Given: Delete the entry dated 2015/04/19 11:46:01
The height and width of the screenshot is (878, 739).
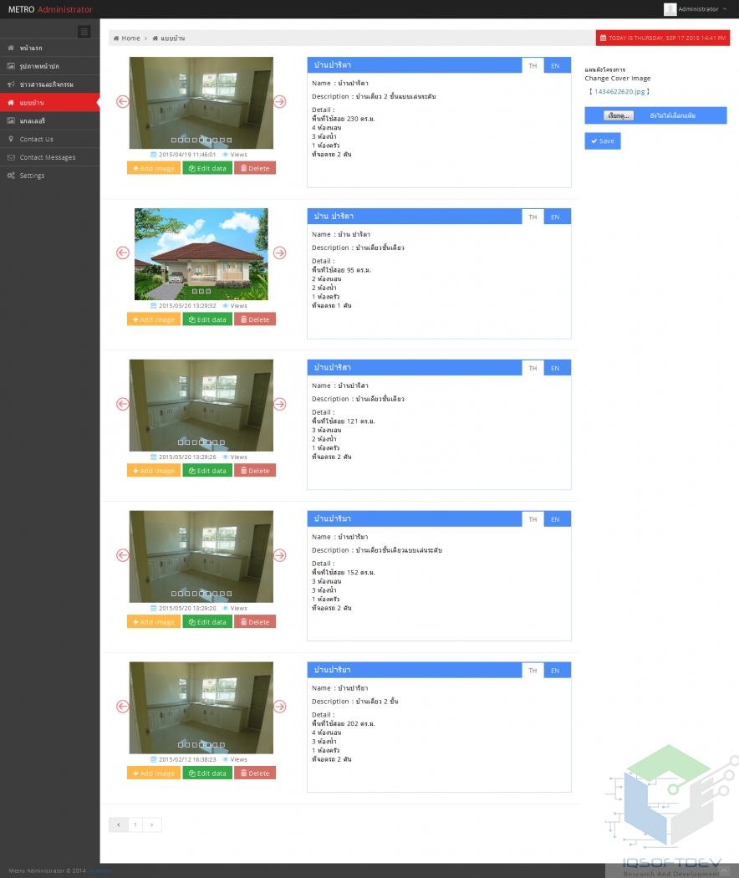Looking at the screenshot, I should pyautogui.click(x=255, y=168).
